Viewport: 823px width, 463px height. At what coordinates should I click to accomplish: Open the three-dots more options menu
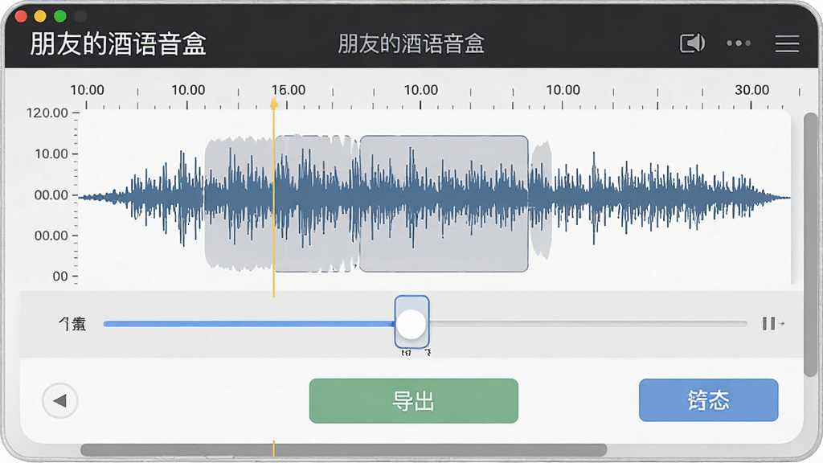tap(739, 43)
